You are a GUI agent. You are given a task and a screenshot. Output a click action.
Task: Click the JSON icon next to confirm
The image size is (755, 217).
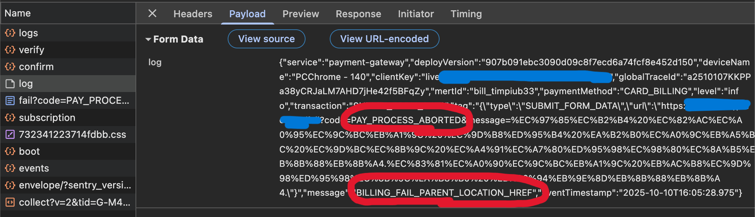click(10, 67)
